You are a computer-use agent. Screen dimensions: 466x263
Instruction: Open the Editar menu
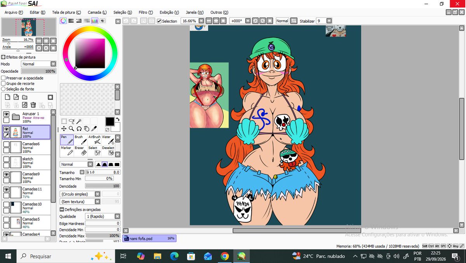click(x=37, y=12)
